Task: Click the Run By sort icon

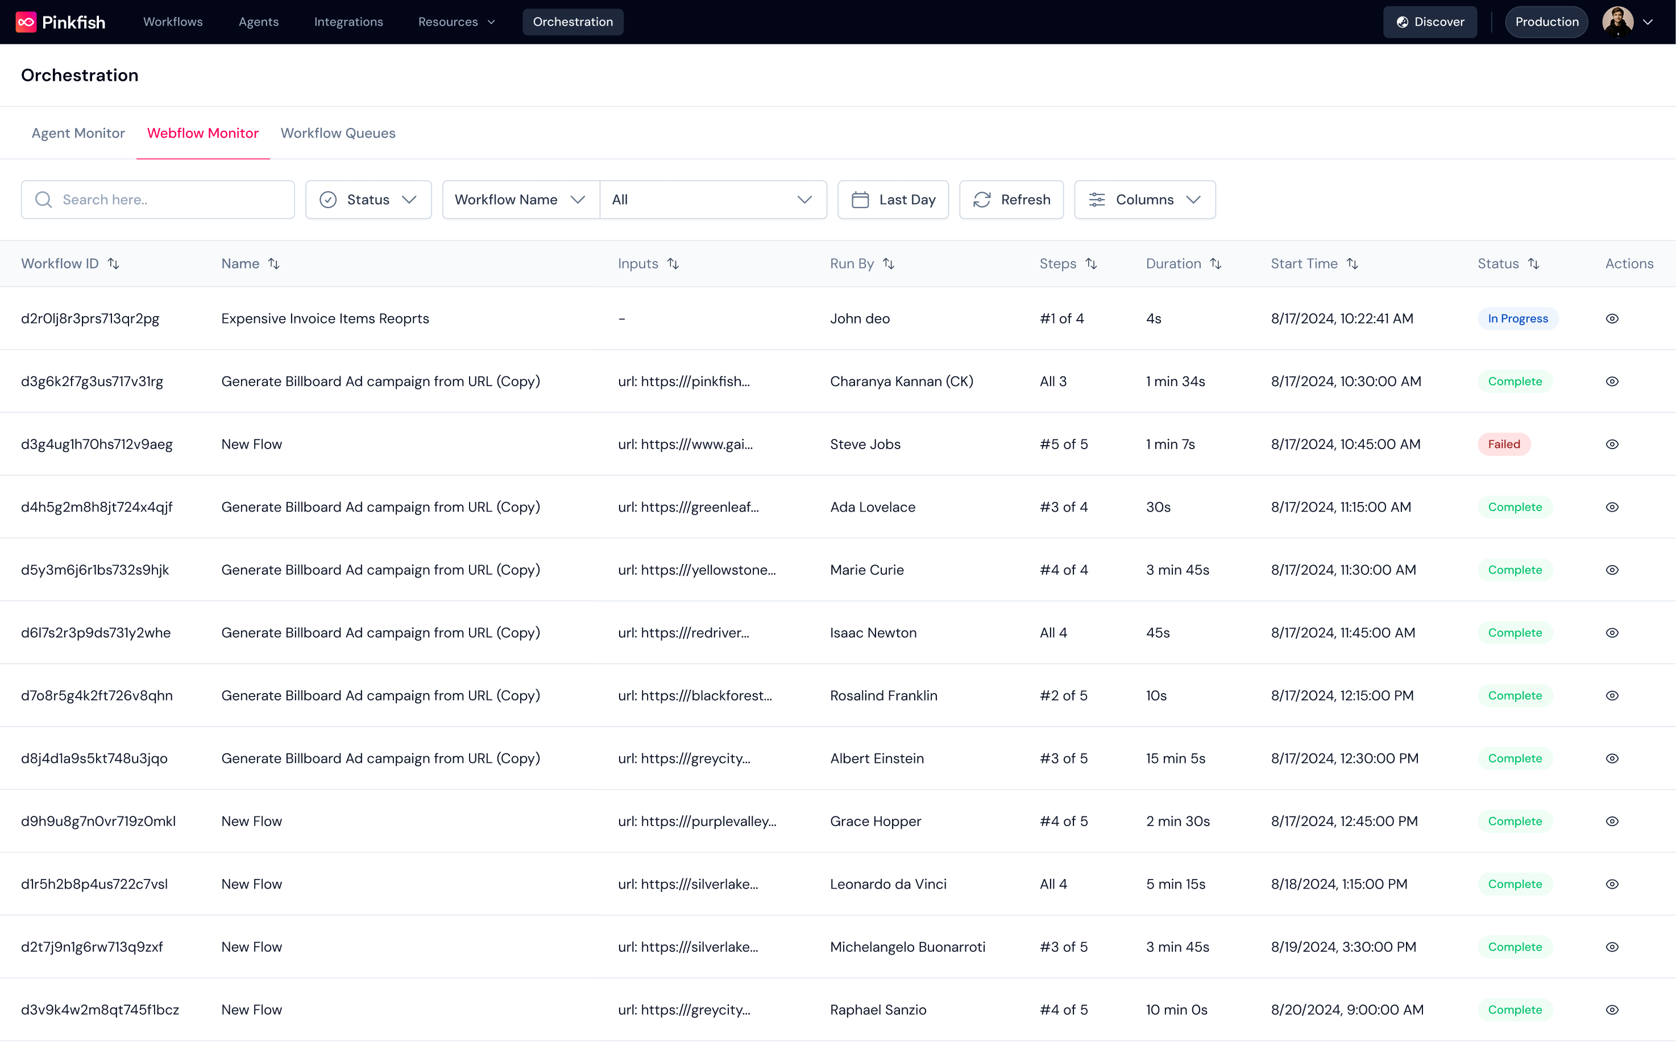Action: click(x=888, y=264)
